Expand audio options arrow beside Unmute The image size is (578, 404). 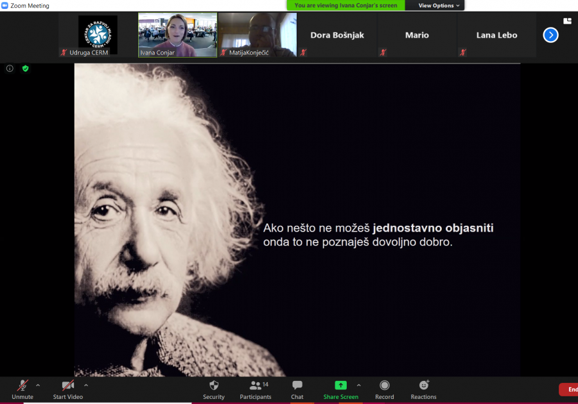(38, 385)
